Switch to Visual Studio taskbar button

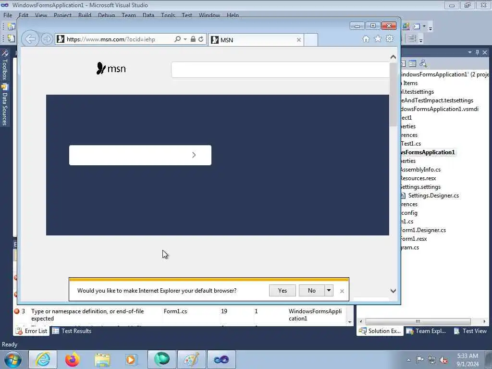point(221,359)
